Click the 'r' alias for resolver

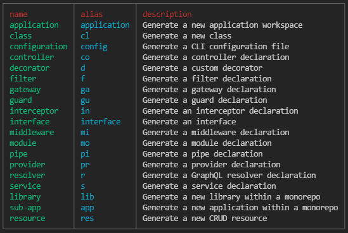(x=83, y=176)
